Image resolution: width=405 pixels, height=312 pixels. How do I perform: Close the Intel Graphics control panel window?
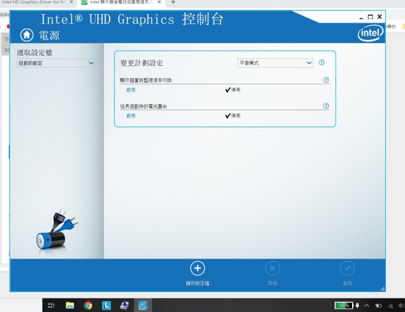coord(380,16)
